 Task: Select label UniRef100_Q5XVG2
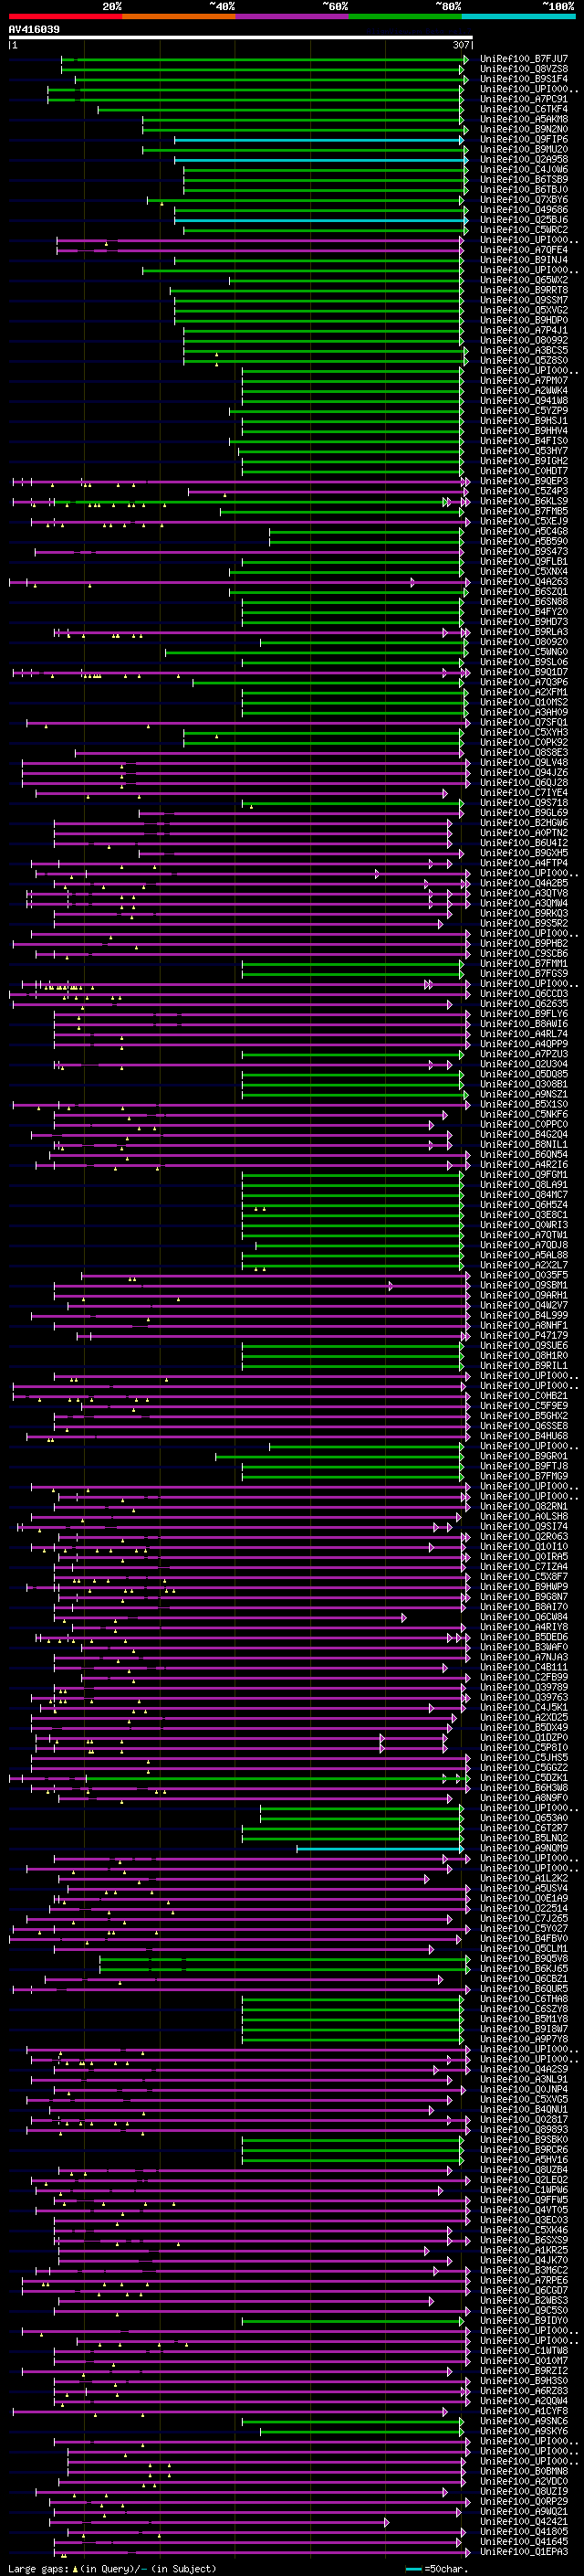pyautogui.click(x=524, y=310)
